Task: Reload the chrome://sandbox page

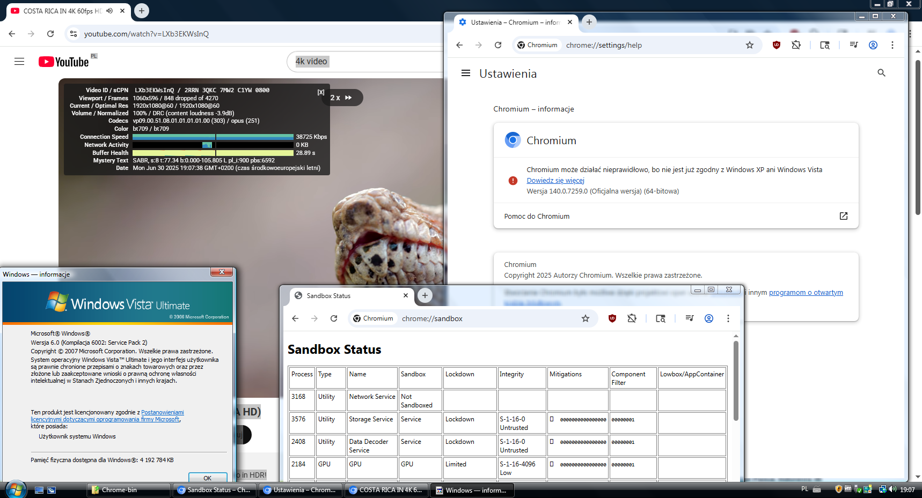Action: pyautogui.click(x=334, y=318)
